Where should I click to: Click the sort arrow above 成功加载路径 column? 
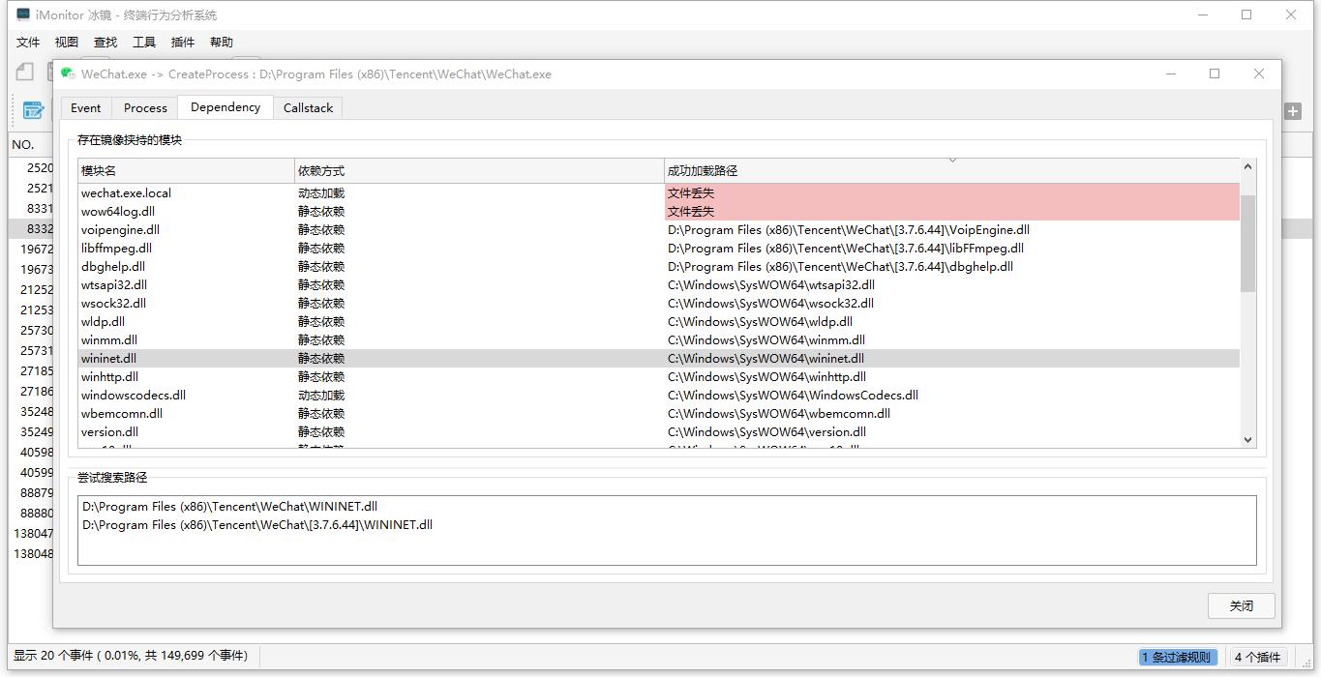coord(953,159)
